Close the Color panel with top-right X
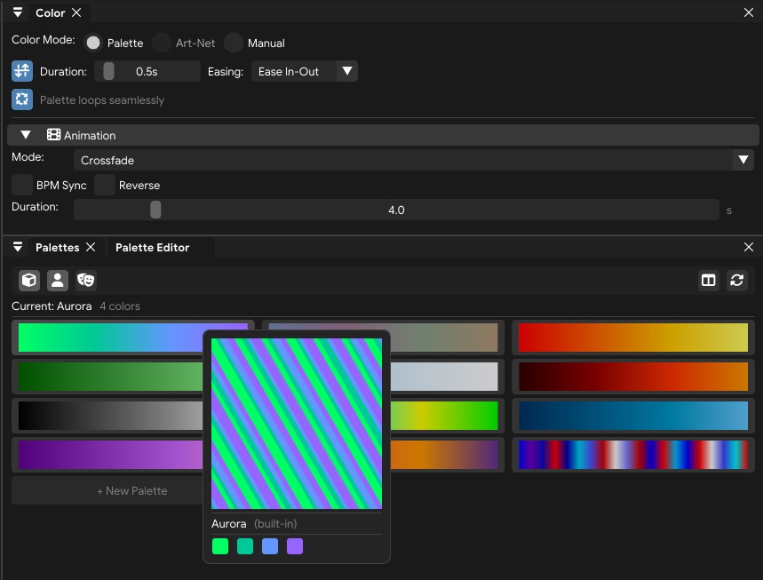This screenshot has height=580, width=763. pyautogui.click(x=749, y=12)
